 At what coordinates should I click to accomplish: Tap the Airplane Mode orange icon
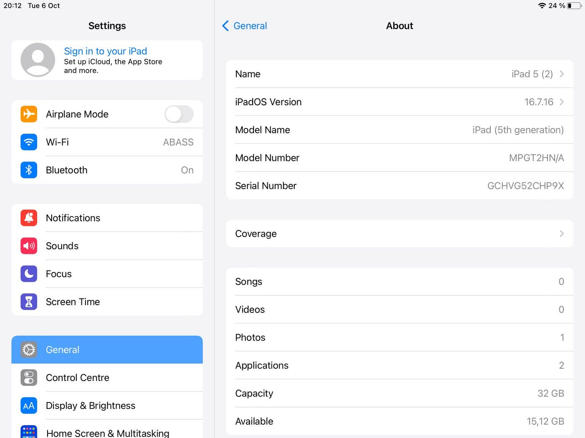point(29,114)
